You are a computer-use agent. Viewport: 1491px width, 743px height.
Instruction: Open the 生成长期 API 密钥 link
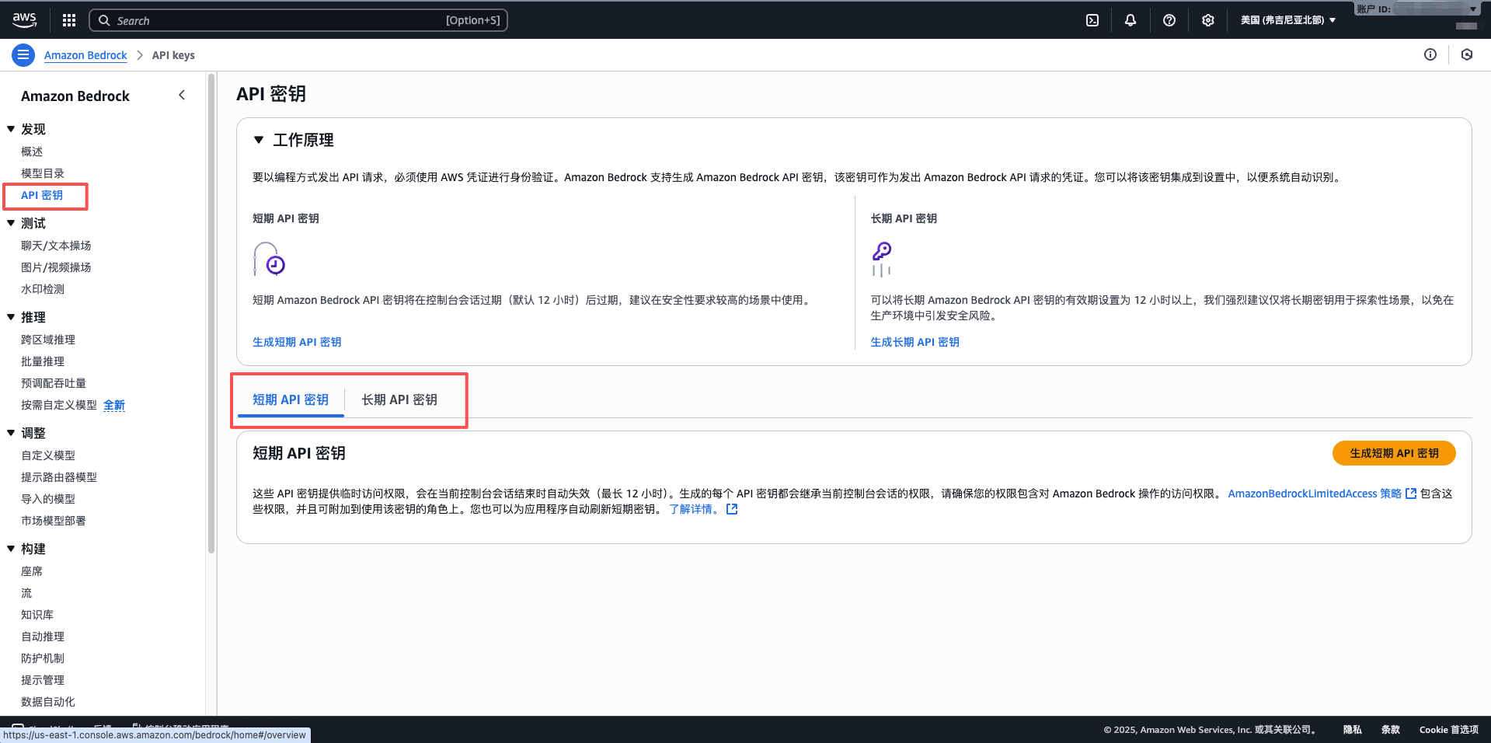pyautogui.click(x=914, y=342)
